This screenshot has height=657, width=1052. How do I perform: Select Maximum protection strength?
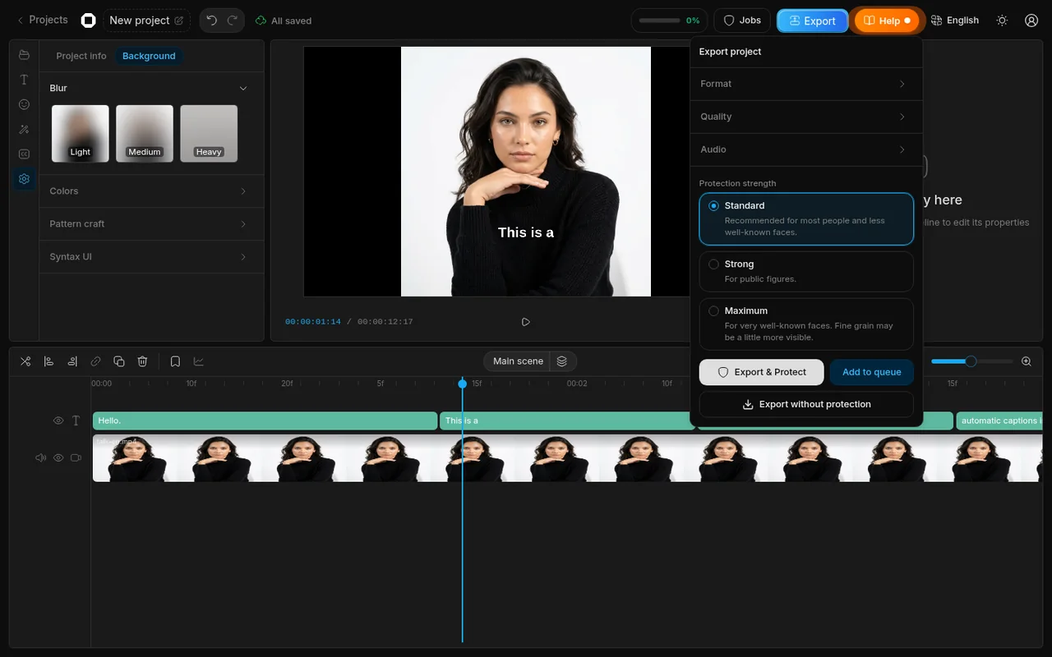click(806, 324)
